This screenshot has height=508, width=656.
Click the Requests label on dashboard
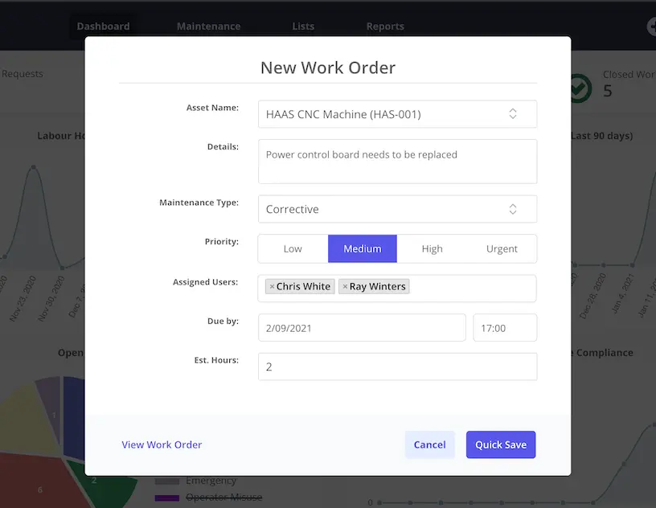22,74
